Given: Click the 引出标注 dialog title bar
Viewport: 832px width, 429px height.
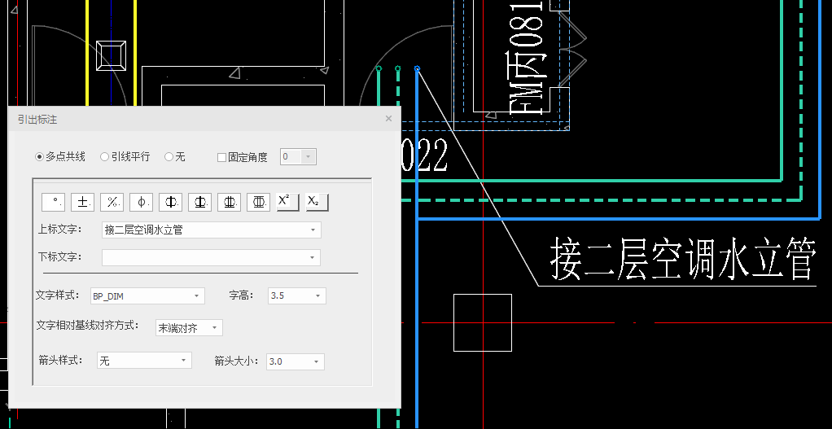Looking at the screenshot, I should 204,120.
